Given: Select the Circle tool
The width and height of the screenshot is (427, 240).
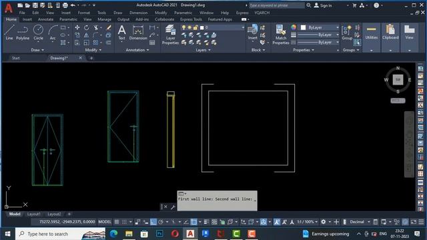Looking at the screenshot, I should 38,33.
